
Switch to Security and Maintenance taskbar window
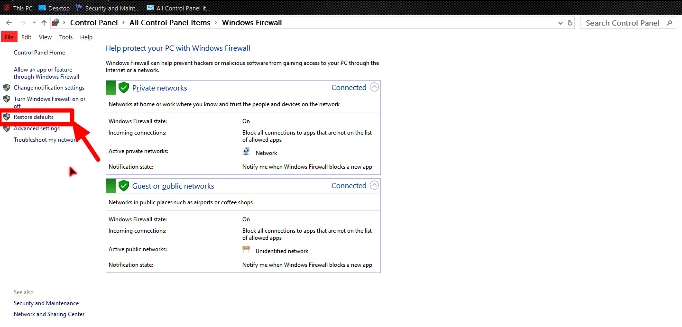[108, 8]
